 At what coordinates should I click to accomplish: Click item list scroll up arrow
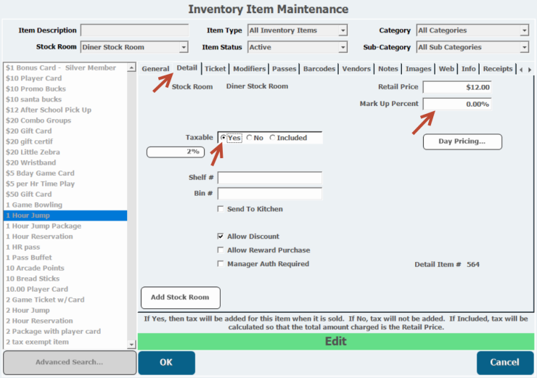click(131, 67)
